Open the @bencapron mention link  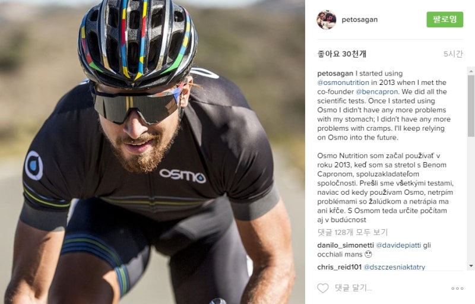click(376, 91)
